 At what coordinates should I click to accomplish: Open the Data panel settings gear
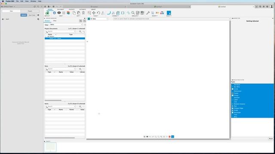38,15
